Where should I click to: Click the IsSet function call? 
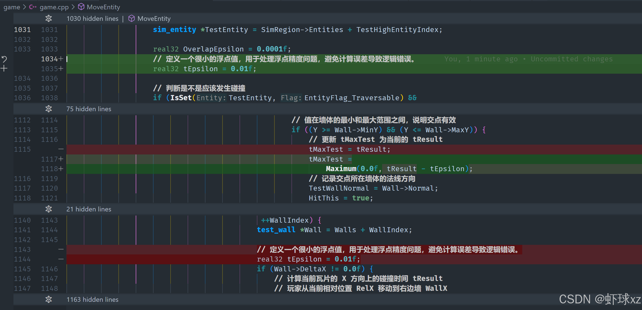tap(181, 98)
